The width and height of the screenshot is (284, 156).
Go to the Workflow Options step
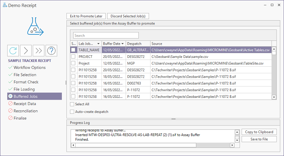point(29,67)
